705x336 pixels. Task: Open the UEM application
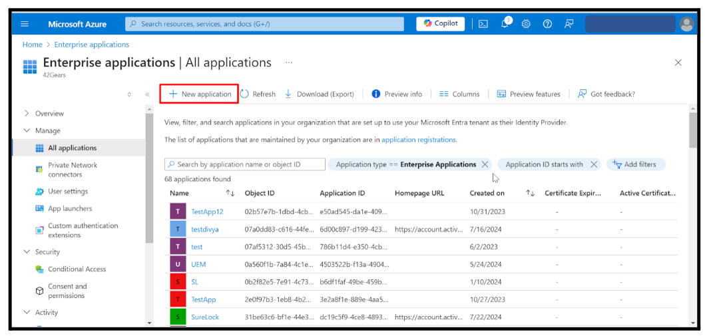click(198, 264)
